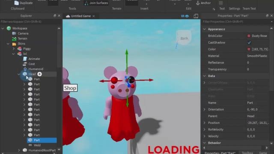
Task: Click the Name property value Part
Action: 250,103
